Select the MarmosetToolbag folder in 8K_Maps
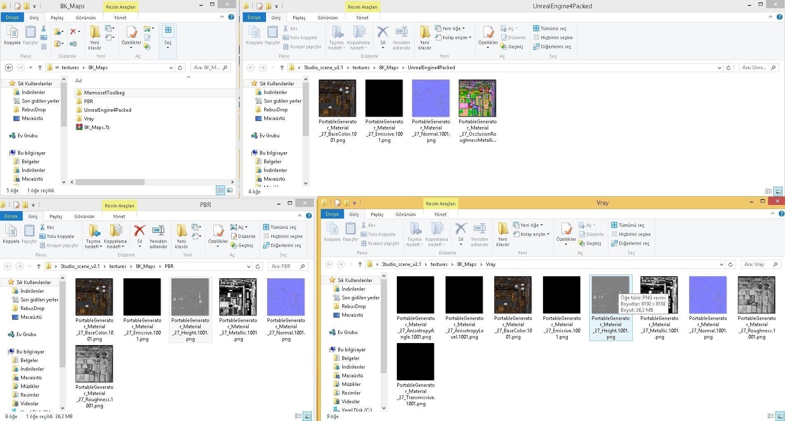The image size is (785, 421). coord(104,93)
